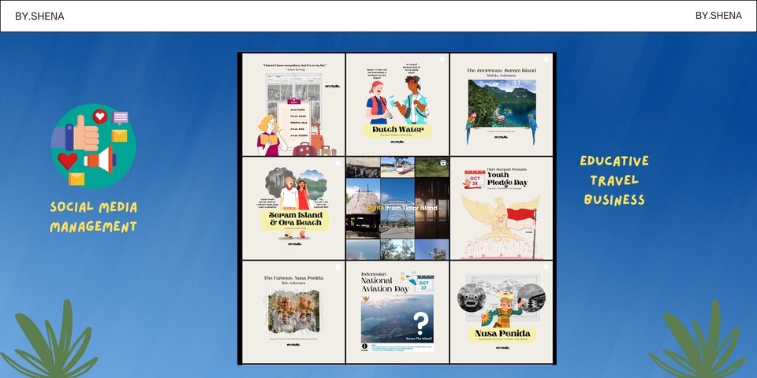Open the Susan Sontag quote post thumbnail
Image resolution: width=757 pixels, height=378 pixels.
[x=293, y=105]
